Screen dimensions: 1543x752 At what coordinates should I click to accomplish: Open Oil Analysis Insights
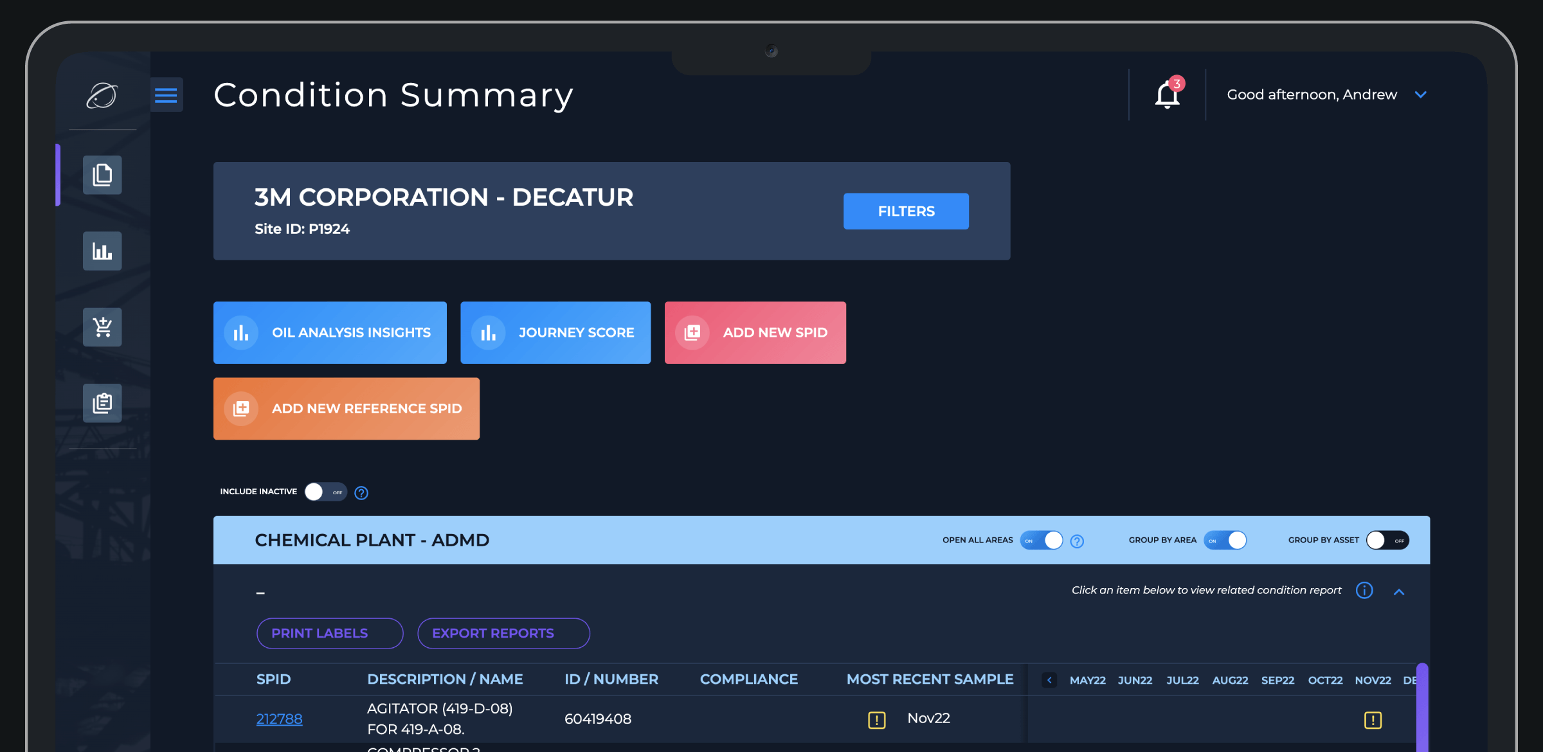tap(330, 332)
